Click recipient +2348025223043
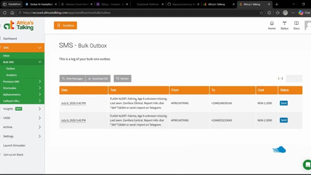Image resolution: width=311 pixels, height=175 pixels. 221,120
